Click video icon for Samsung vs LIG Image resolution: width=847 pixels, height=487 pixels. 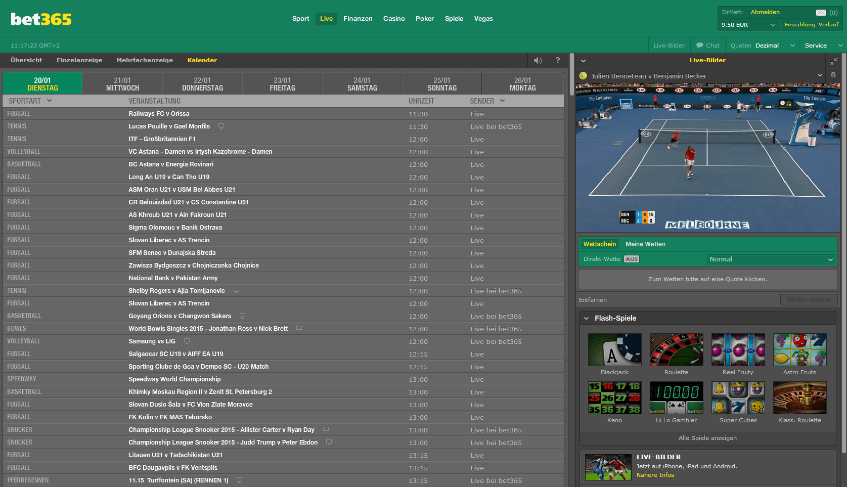point(187,341)
